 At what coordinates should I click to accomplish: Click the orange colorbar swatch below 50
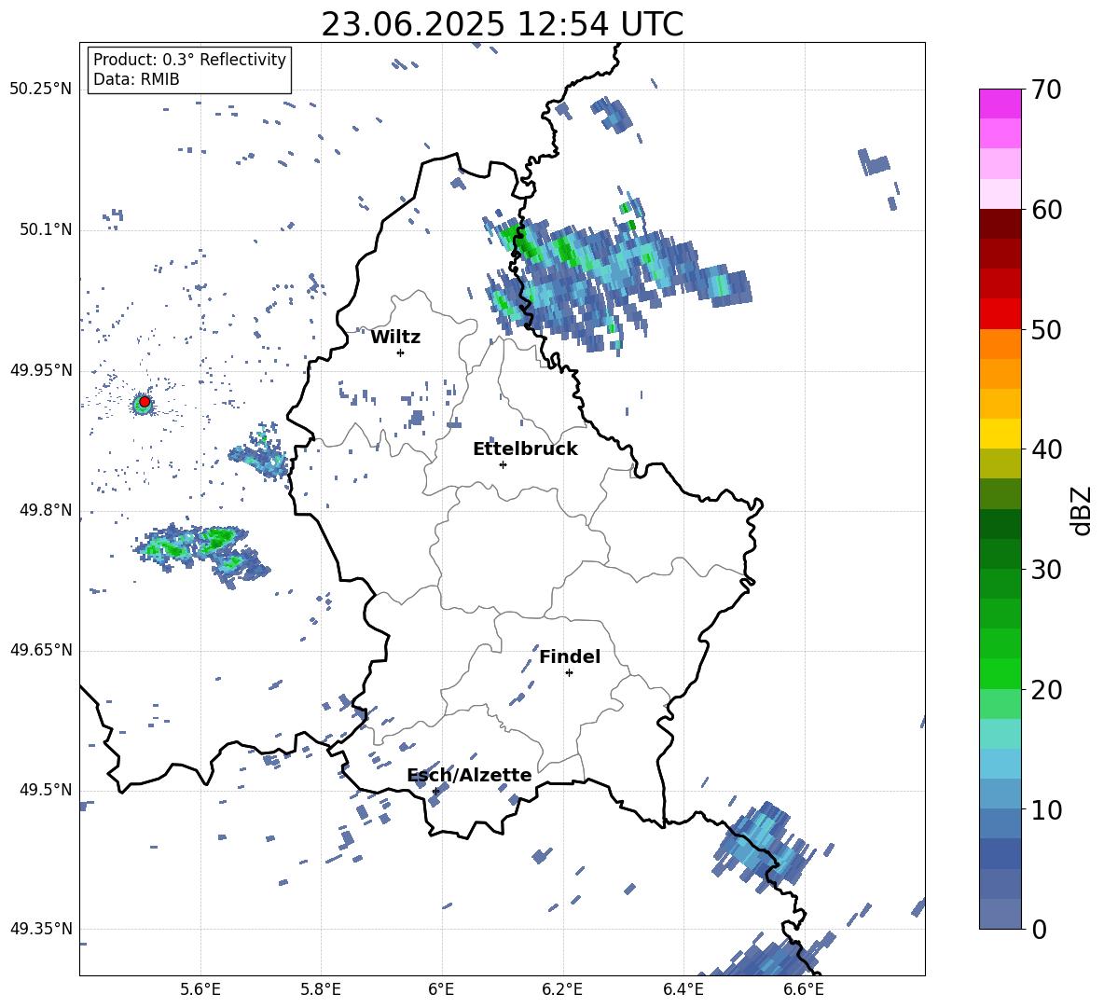pyautogui.click(x=1000, y=344)
